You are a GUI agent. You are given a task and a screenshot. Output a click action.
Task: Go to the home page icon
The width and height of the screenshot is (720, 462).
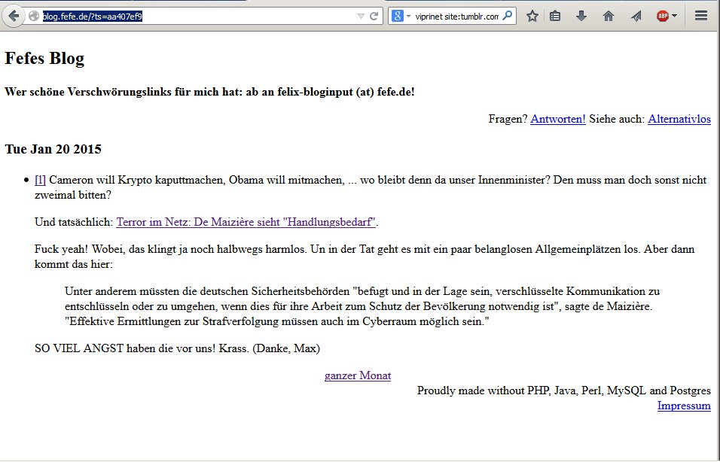pyautogui.click(x=609, y=16)
